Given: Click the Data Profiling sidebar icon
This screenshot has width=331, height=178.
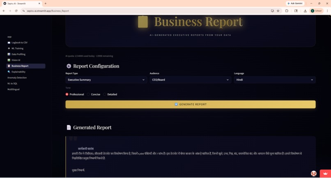Looking at the screenshot, I should (9, 54).
